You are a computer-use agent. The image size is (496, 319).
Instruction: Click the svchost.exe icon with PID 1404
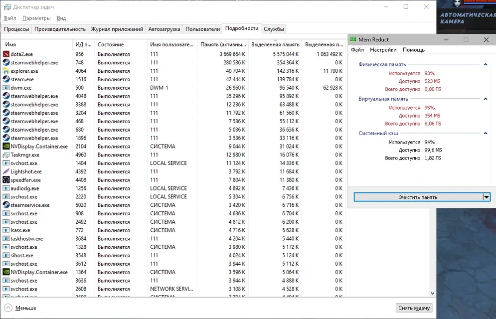[6, 163]
